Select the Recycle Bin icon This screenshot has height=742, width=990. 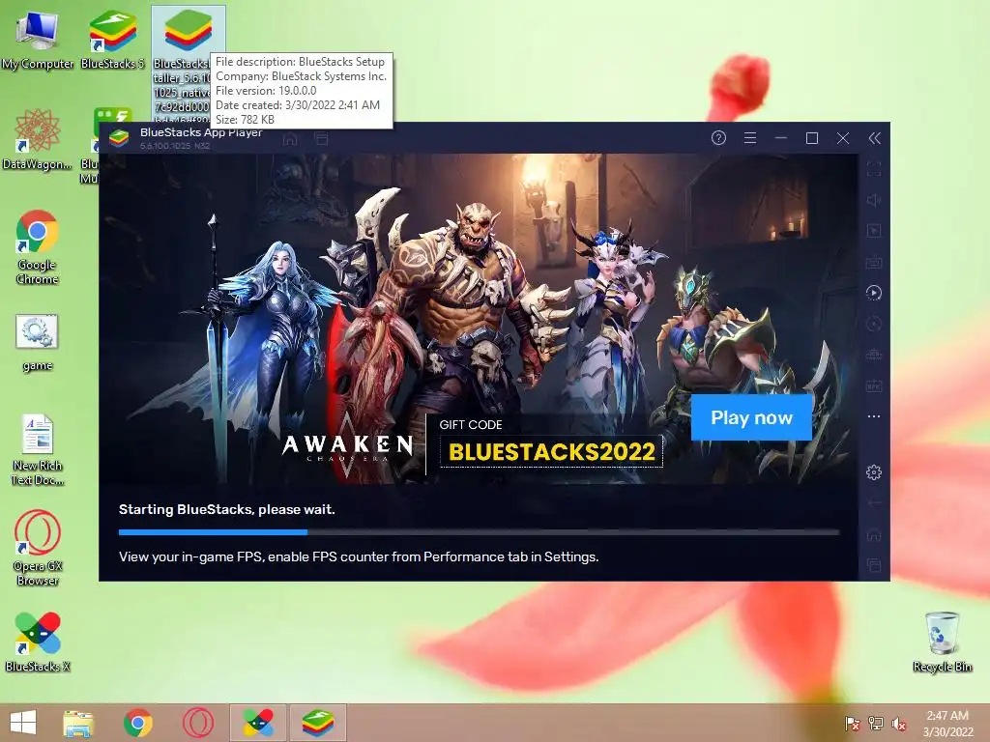click(x=942, y=642)
